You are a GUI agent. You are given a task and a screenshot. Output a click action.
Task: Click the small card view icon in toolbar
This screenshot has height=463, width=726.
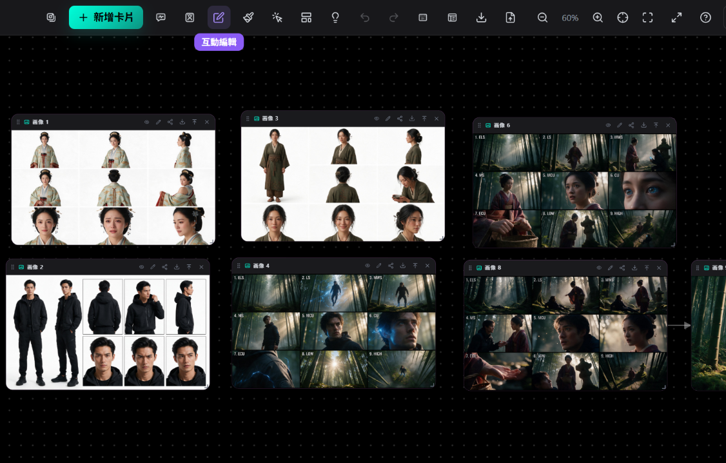tap(423, 17)
